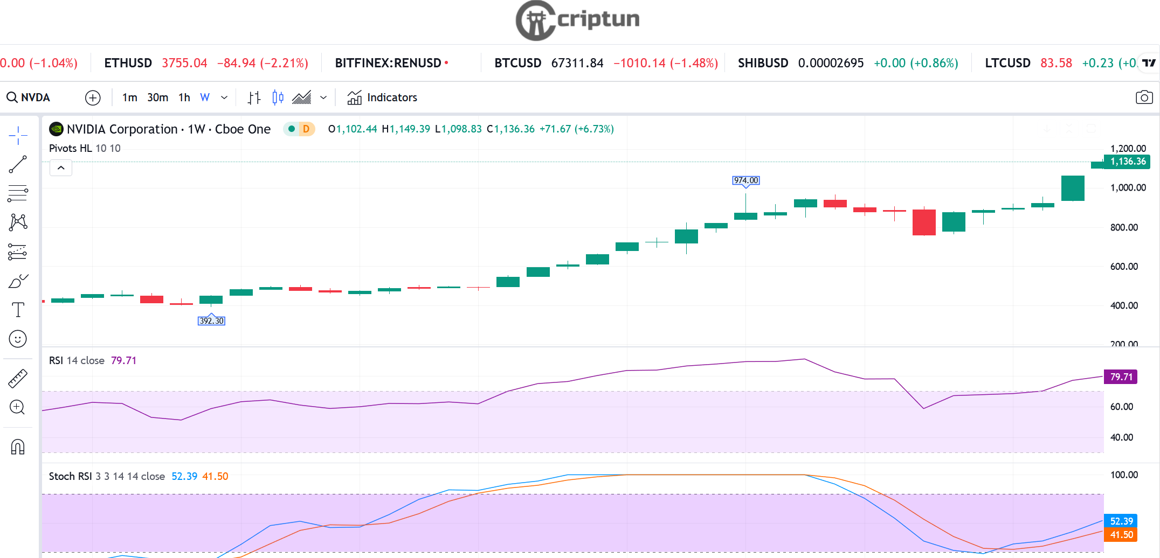The height and width of the screenshot is (558, 1160).
Task: Switch to the 30m timeframe
Action: tap(157, 97)
